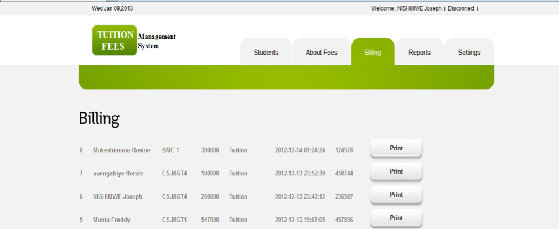Click the timestamp 2012-12-13 19:07:05
The image size is (559, 229).
[300, 220]
